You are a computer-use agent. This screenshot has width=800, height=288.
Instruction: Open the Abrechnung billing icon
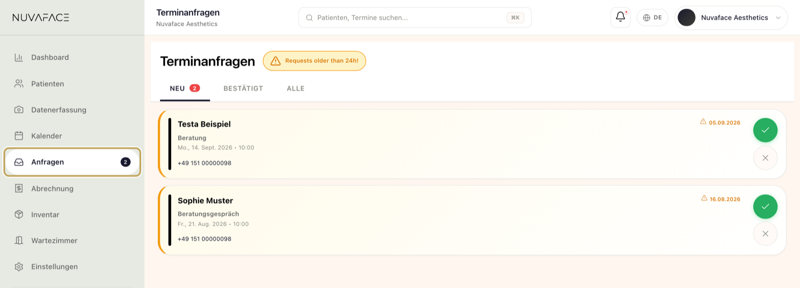tap(19, 188)
